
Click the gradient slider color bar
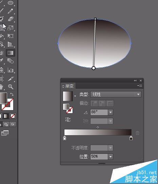[98, 132]
